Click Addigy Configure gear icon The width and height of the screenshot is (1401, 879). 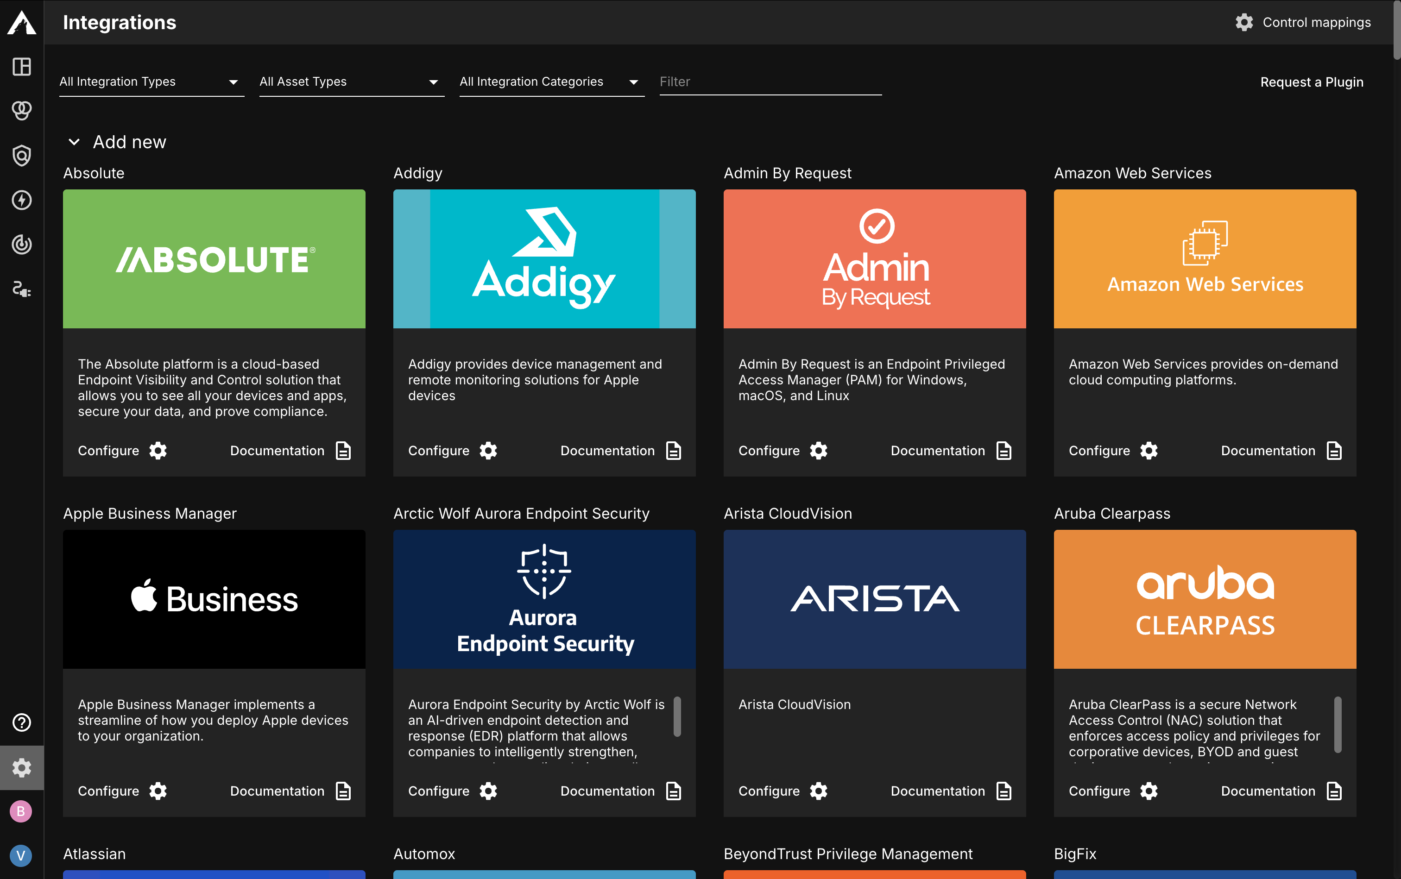tap(488, 451)
